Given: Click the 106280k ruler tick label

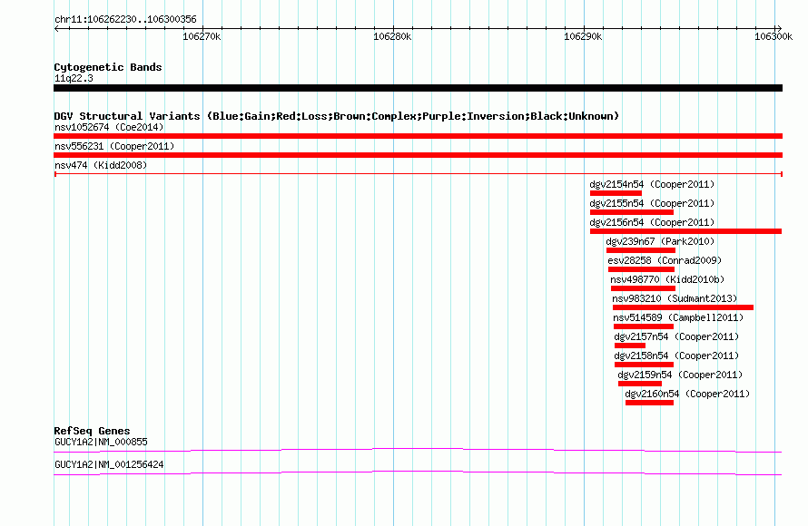Looking at the screenshot, I should coord(392,36).
